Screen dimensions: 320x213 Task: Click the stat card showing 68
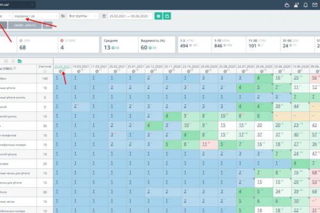click(x=37, y=44)
